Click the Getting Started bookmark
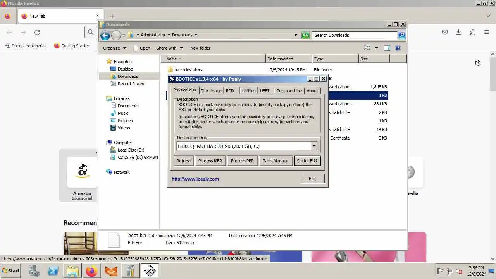The width and height of the screenshot is (496, 279). [x=72, y=46]
